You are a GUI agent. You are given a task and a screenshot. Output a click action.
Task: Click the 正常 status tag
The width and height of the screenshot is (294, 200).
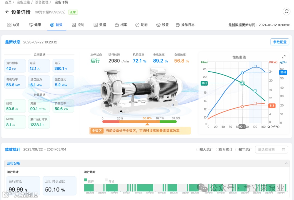tap(73, 12)
